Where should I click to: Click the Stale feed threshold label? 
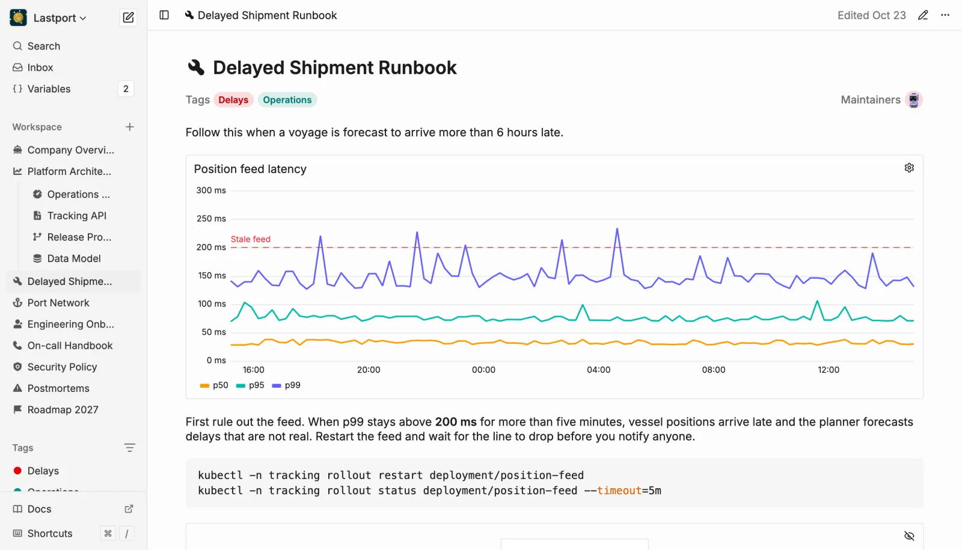251,239
